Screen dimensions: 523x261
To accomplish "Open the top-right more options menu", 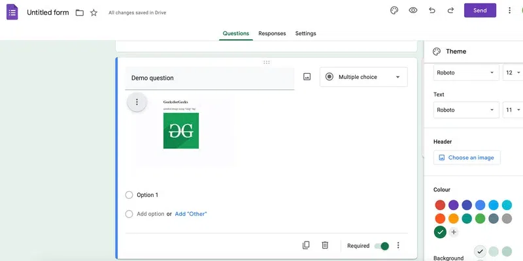I will [x=509, y=10].
